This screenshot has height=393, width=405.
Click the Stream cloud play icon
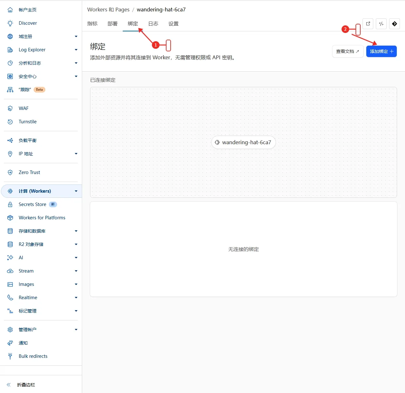(x=10, y=271)
